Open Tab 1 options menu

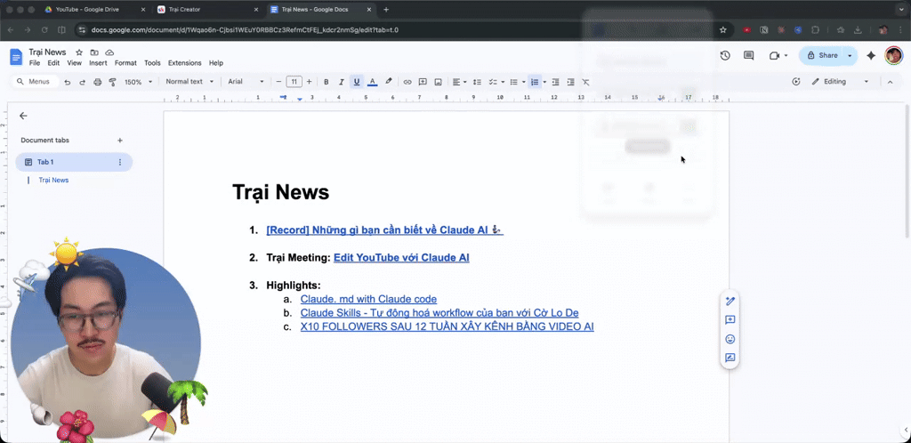(x=120, y=162)
